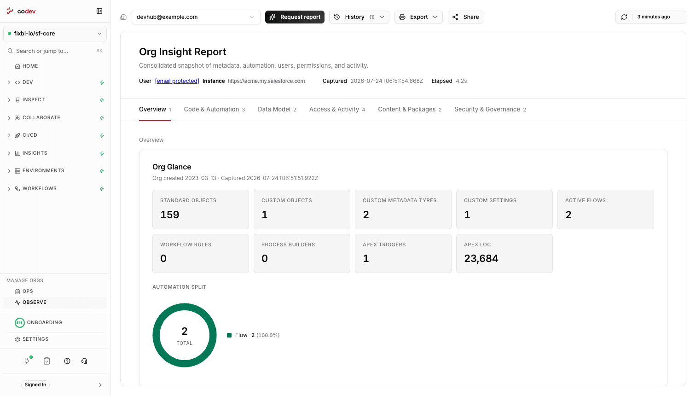
Task: Click lightning bolt icon beside INSIGHTS
Action: [x=102, y=153]
